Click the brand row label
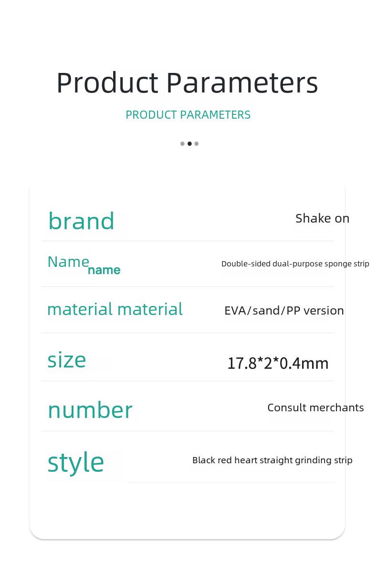377x570 pixels. coord(81,221)
